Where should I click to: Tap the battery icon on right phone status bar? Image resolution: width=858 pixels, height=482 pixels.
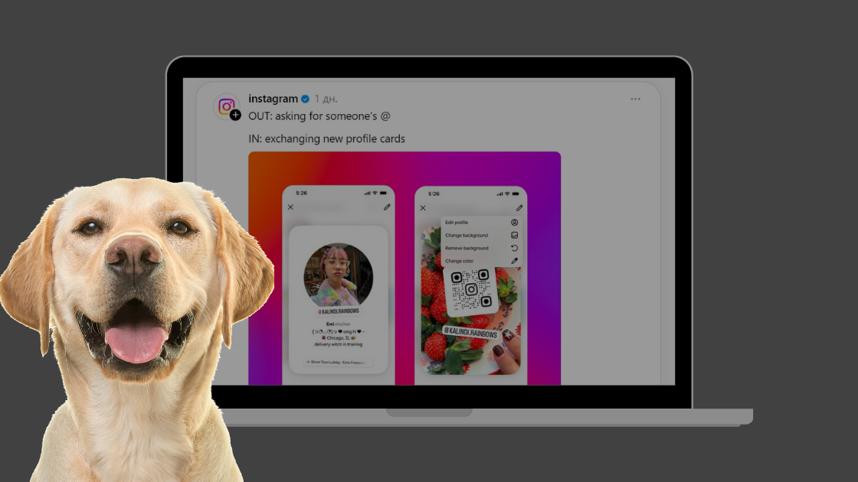point(516,194)
